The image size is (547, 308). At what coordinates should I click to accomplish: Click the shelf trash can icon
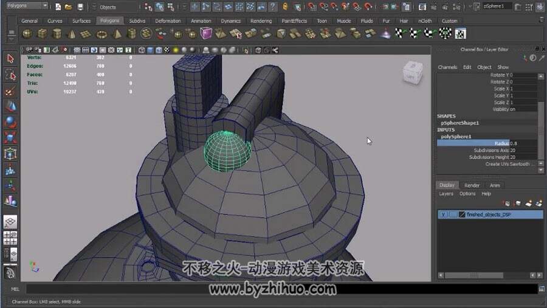[x=541, y=20]
